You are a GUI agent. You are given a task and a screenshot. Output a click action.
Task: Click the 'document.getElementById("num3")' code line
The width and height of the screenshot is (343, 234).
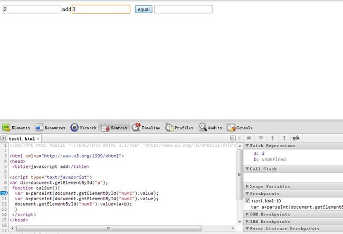73,204
